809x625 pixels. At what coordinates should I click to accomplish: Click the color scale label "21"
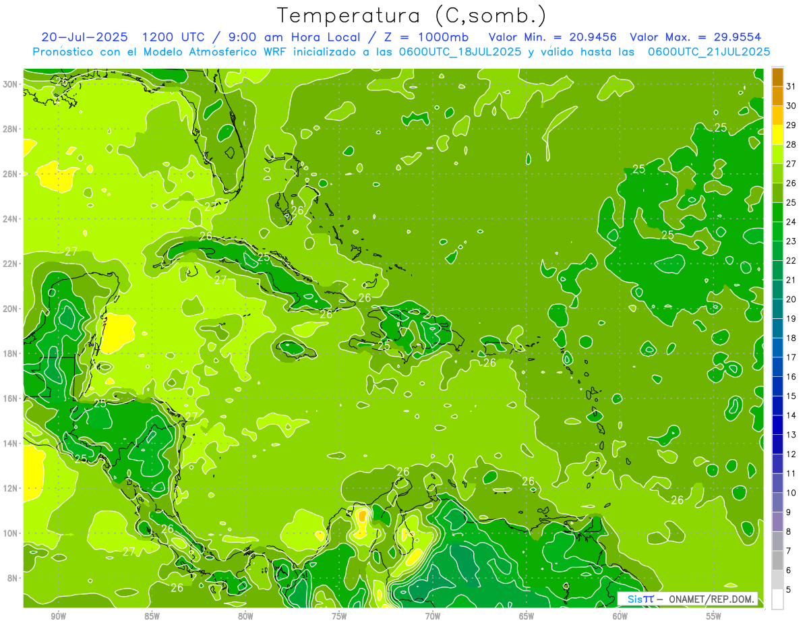791,280
